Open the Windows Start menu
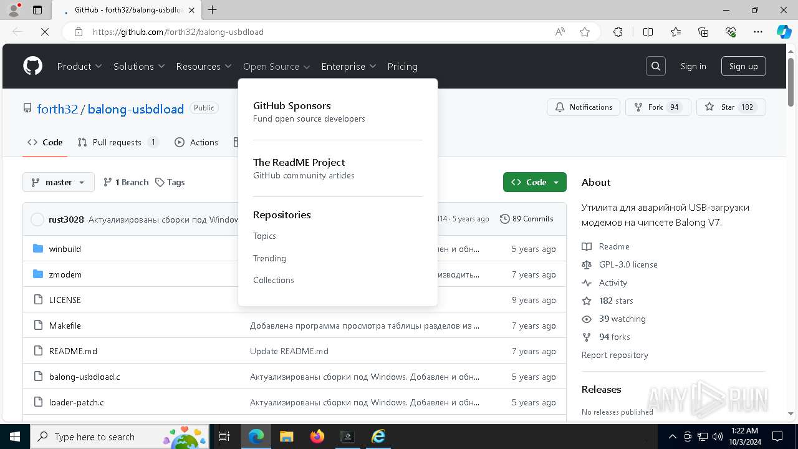This screenshot has height=449, width=798. coord(15,437)
